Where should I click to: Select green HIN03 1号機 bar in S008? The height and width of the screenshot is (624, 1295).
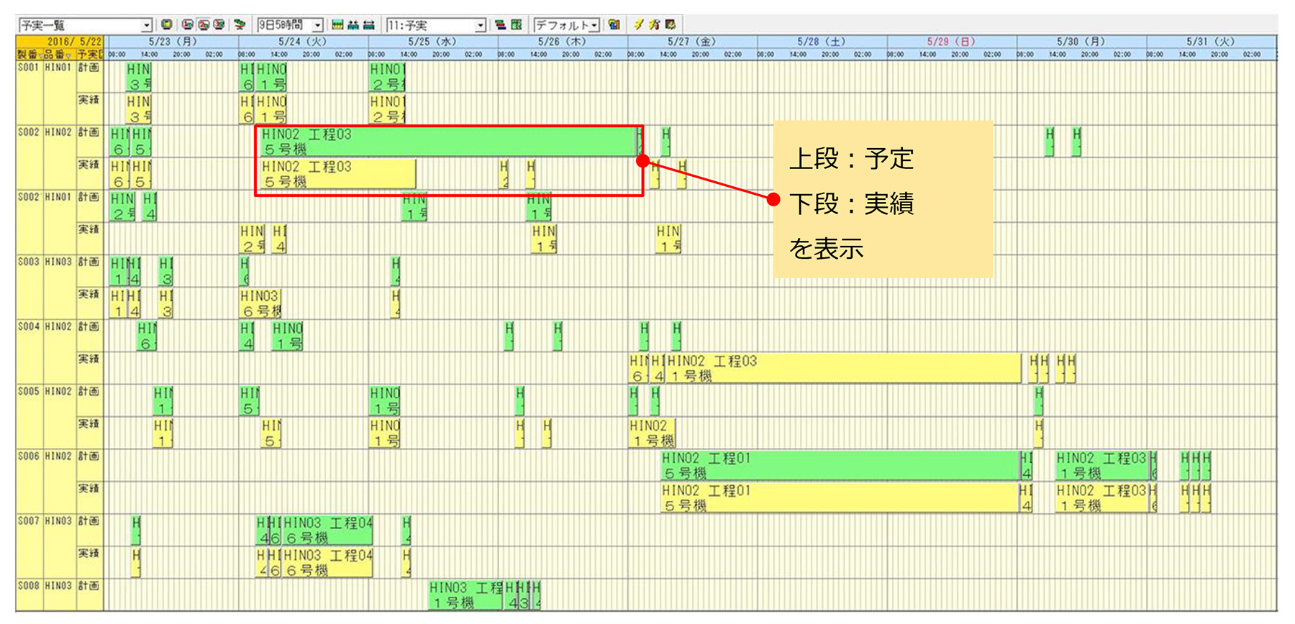point(466,595)
